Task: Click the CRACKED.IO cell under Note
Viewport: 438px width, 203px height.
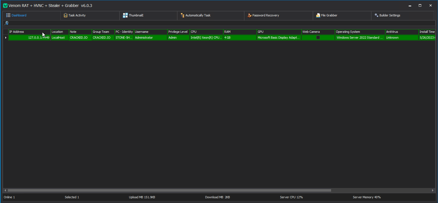Action: 80,38
